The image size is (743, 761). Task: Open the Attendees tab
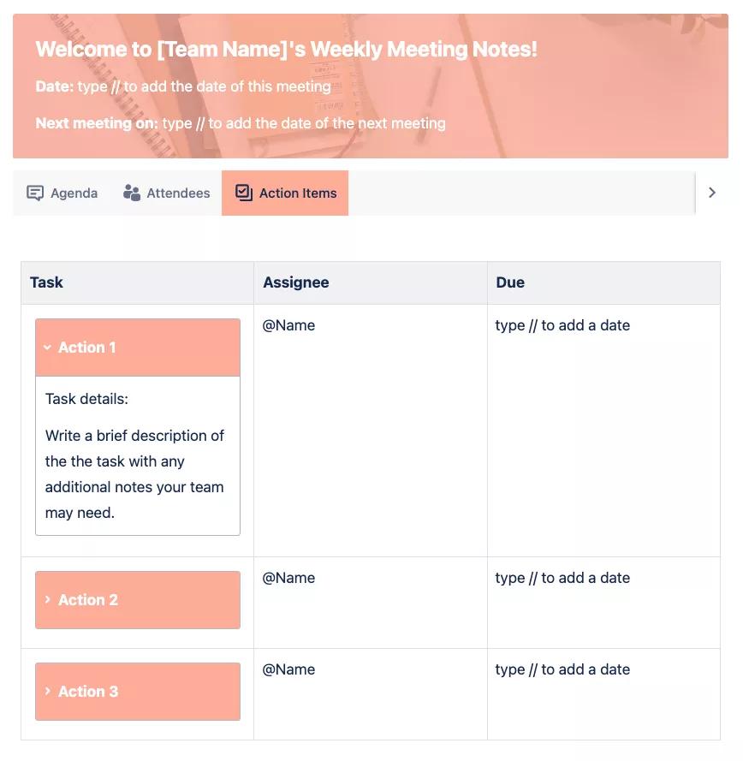pos(167,192)
